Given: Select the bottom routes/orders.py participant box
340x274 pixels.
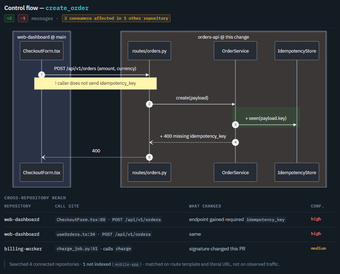Looking at the screenshot, I should click(x=149, y=172).
